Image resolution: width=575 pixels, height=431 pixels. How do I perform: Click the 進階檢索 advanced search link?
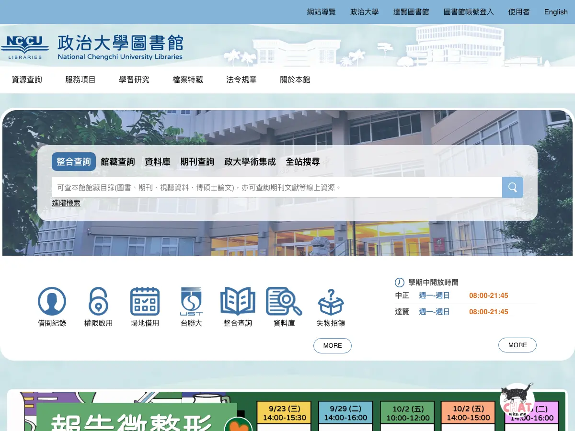click(66, 203)
